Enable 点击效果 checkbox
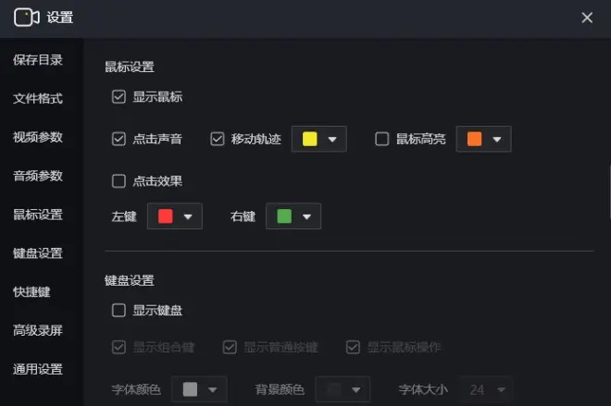Viewport: 611px width, 406px height. click(118, 181)
